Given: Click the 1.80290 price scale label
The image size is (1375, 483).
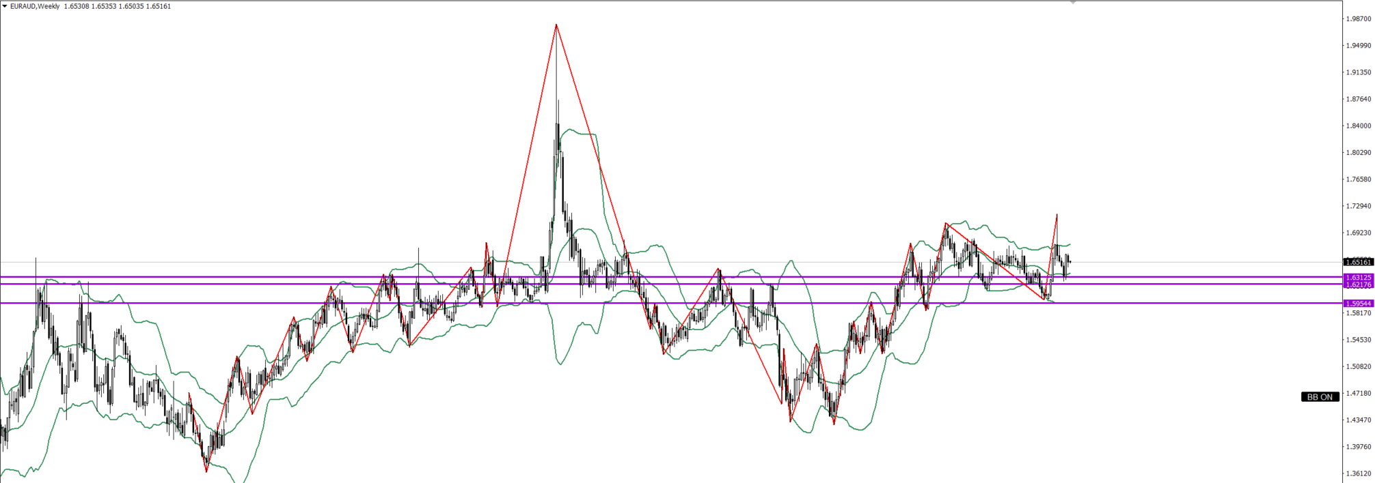Looking at the screenshot, I should [1358, 153].
